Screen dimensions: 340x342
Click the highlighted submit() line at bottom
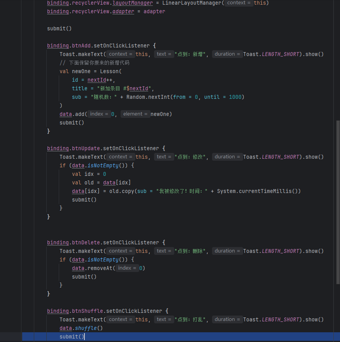tap(72, 337)
